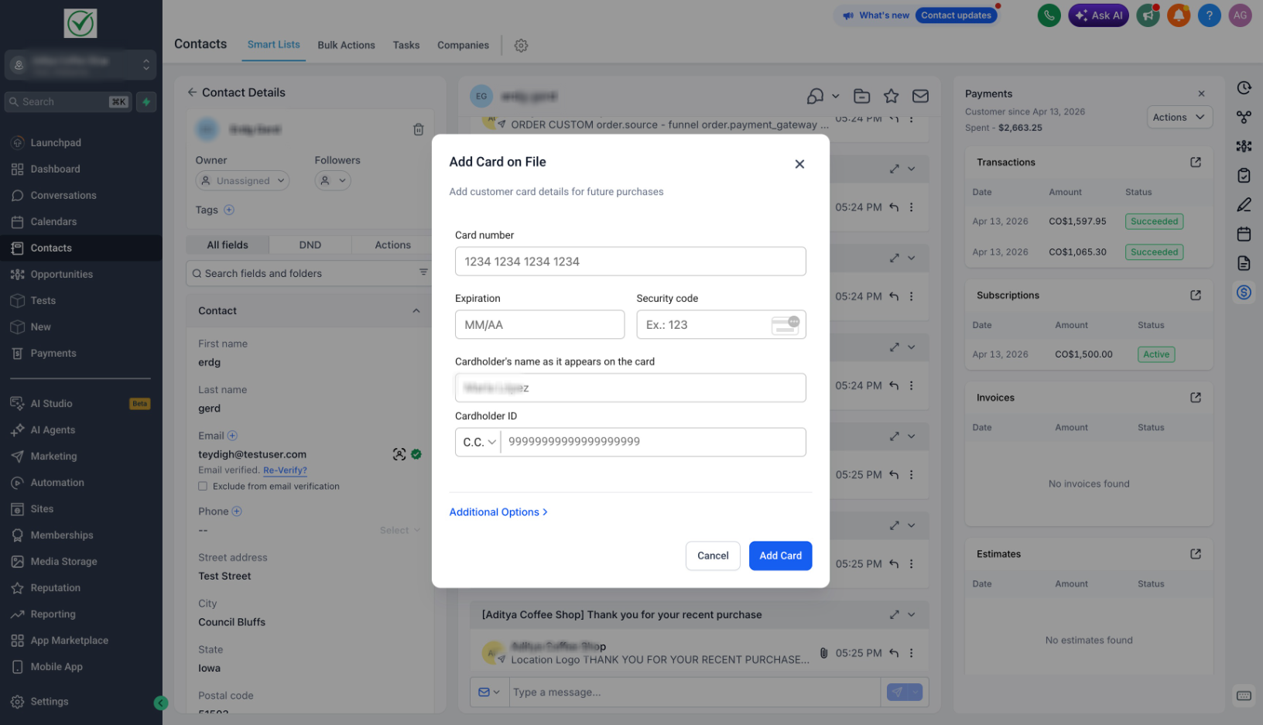Screen dimensions: 1263x725
Task: Open the tasks clipboard icon in right rail
Action: (1244, 176)
